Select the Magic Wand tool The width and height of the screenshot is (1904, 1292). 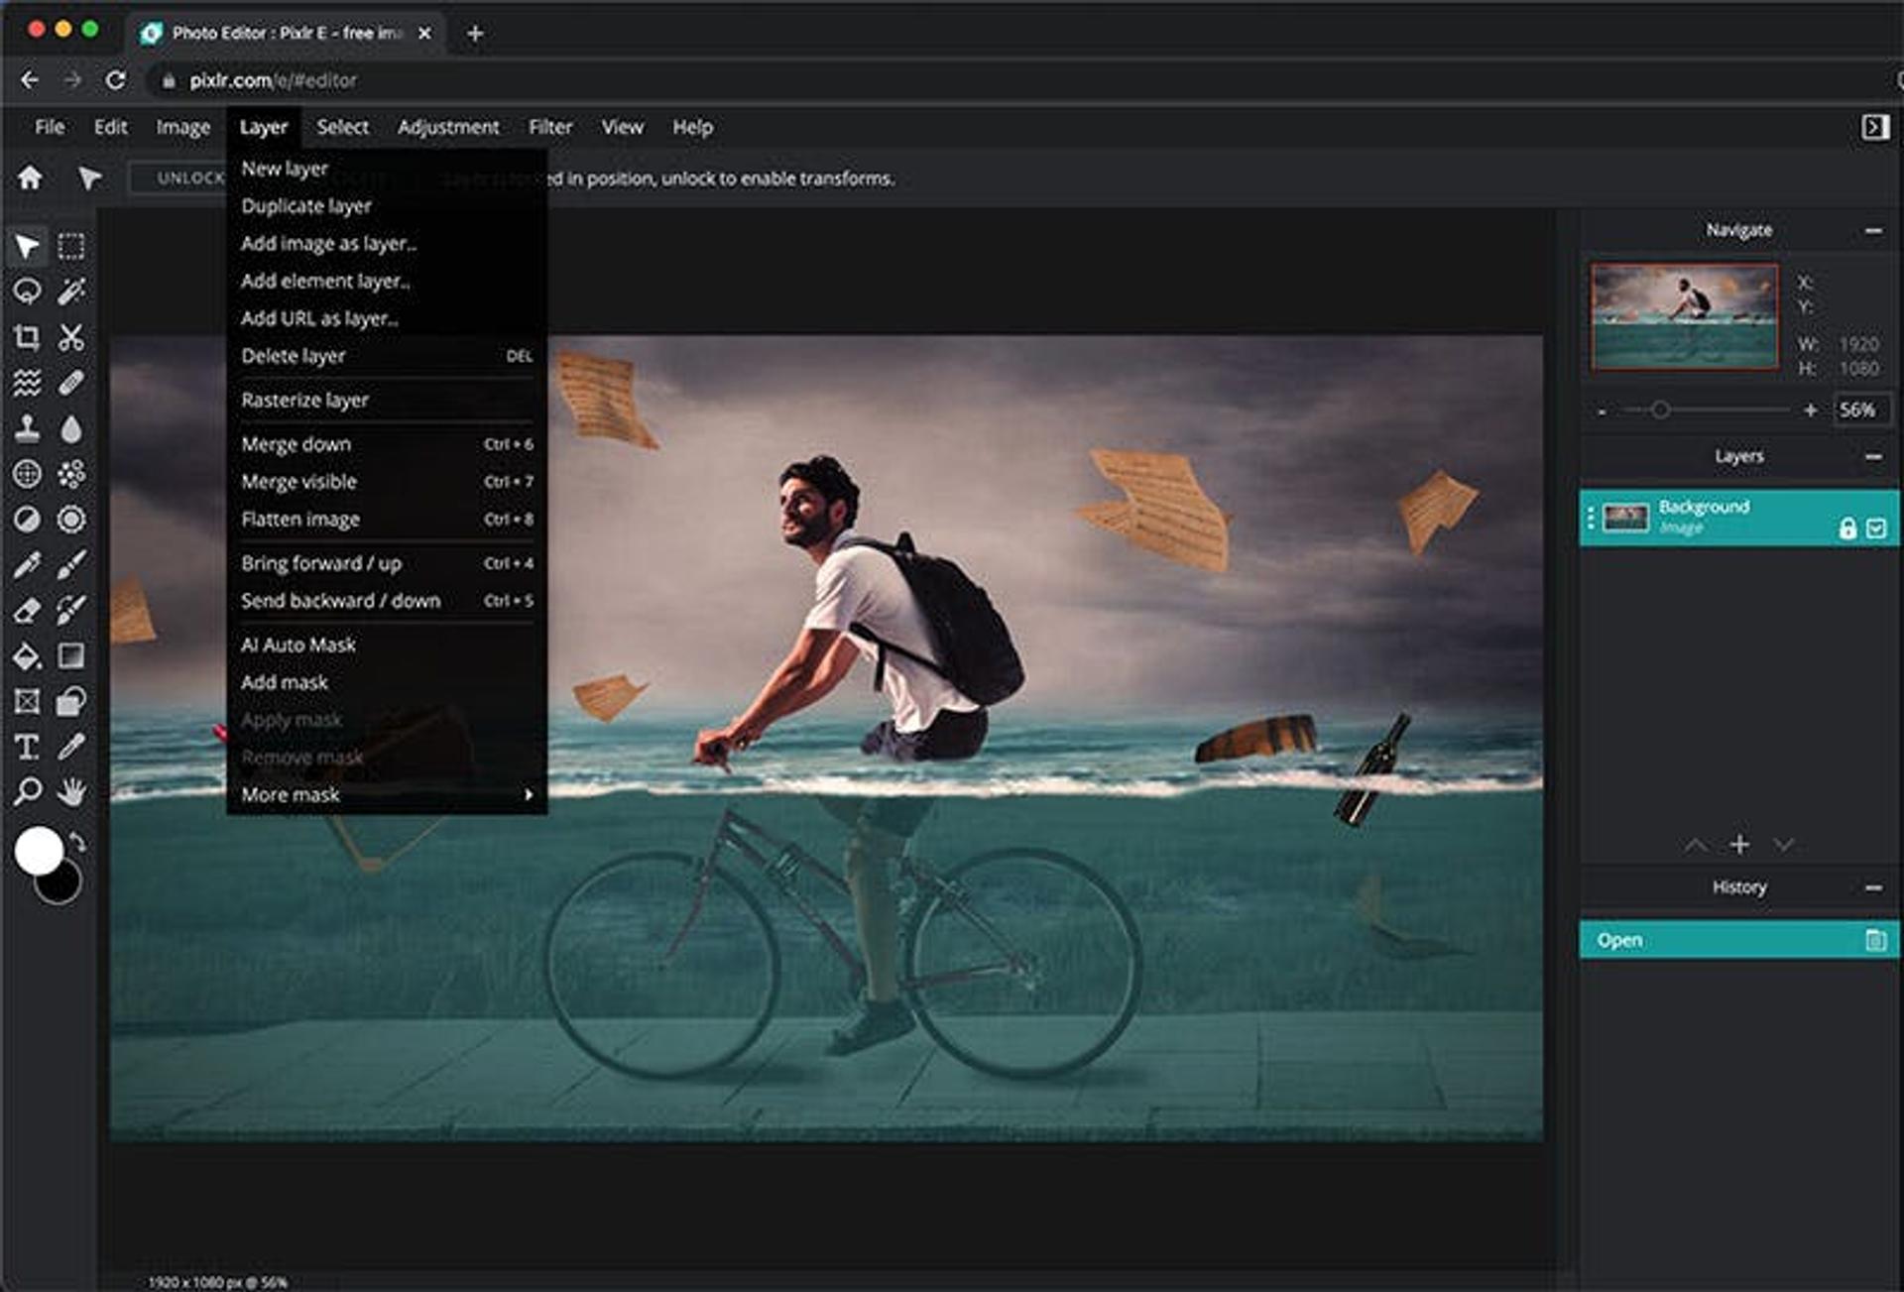pyautogui.click(x=71, y=292)
